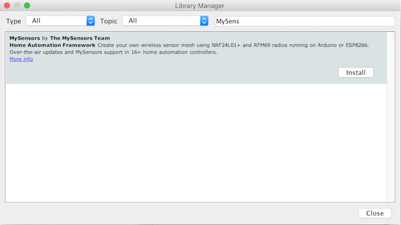
Task: Click the green window zoom button
Action: click(x=27, y=5)
